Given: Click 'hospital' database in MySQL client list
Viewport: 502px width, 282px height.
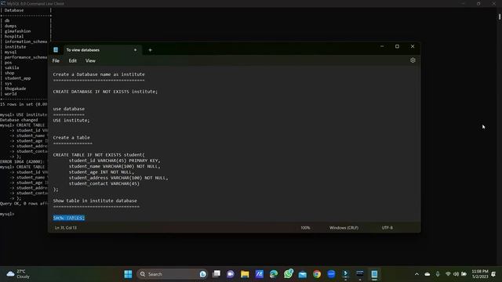Looking at the screenshot, I should click(x=14, y=37).
